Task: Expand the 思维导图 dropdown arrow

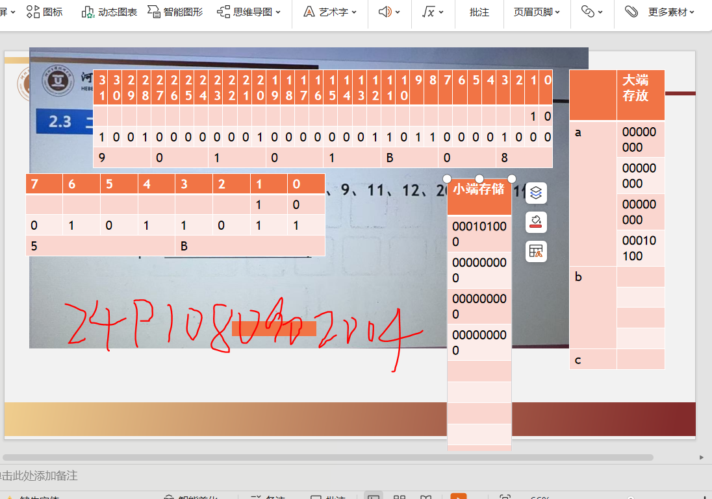Action: point(278,12)
